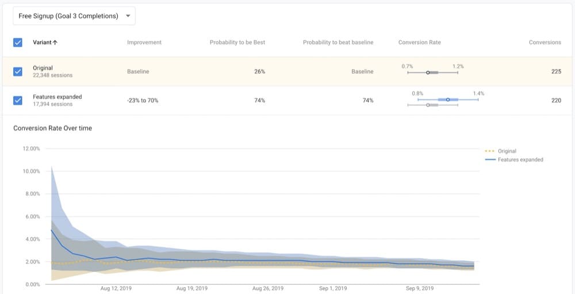This screenshot has width=575, height=294.
Task: Select the Sep 9, 2019 axis date label
Action: click(x=420, y=288)
